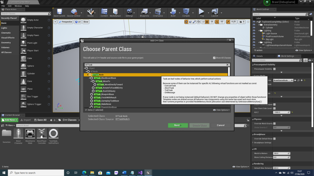Screen dimensions: 314x176
Task: Click the Kill Z value field
Action: pos(280,112)
